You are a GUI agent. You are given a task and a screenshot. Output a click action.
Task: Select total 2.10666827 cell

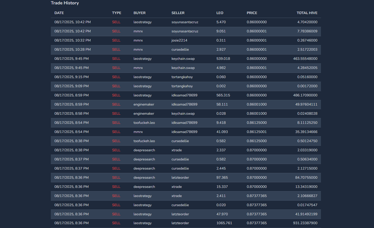[x=307, y=196]
